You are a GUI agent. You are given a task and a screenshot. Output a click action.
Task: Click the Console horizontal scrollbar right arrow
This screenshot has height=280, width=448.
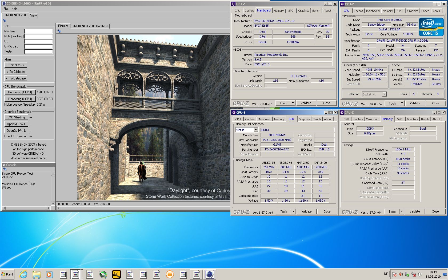click(x=49, y=208)
